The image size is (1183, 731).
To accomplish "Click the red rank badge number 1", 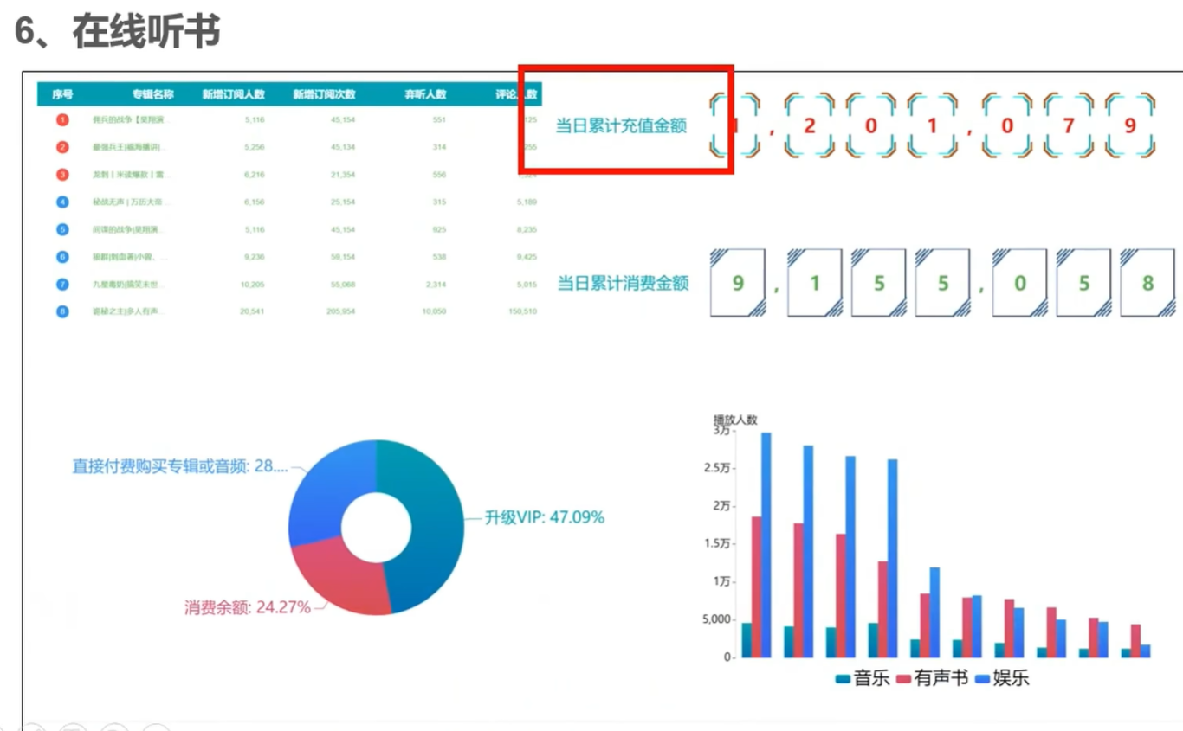I will click(62, 119).
